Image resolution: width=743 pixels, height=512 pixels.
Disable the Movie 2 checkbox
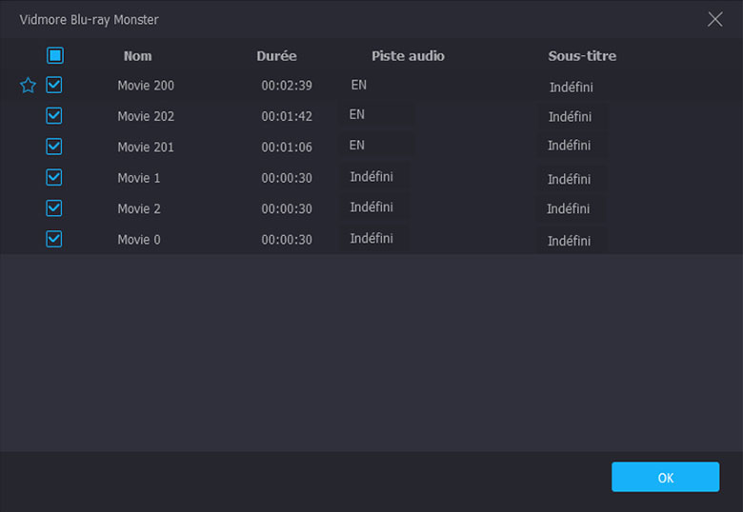tap(54, 208)
